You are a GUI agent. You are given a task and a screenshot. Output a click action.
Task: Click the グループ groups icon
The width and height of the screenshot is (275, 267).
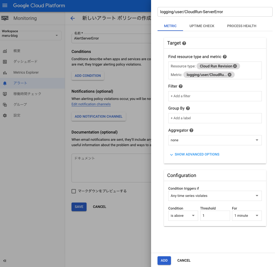tap(5, 104)
